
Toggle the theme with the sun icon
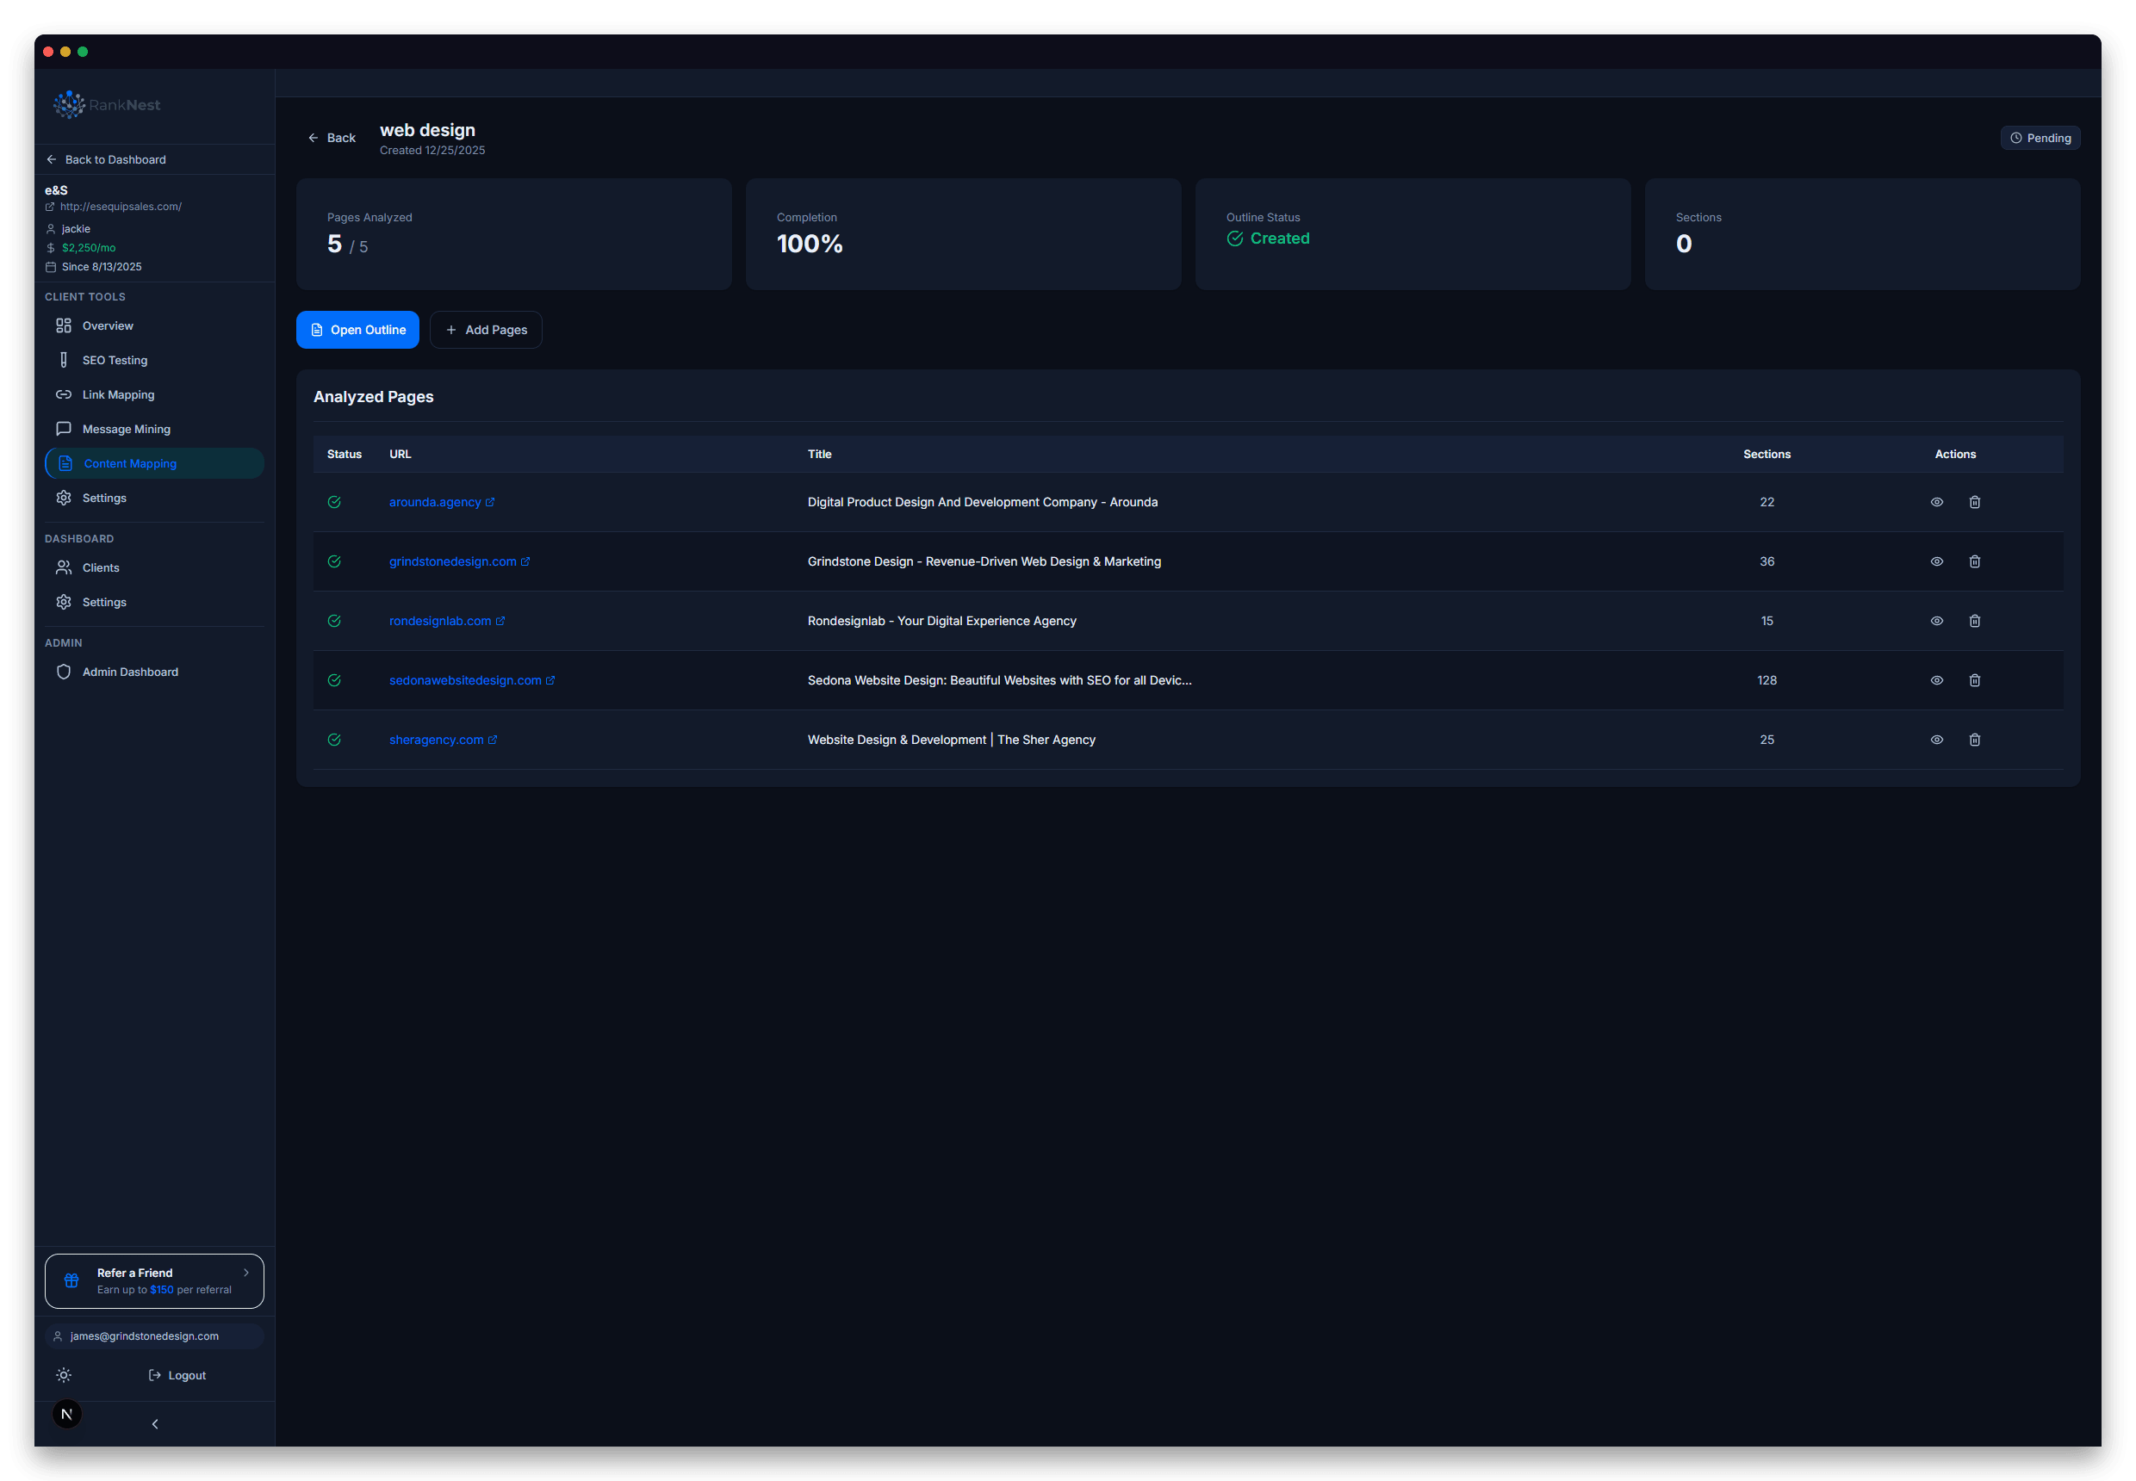(63, 1374)
